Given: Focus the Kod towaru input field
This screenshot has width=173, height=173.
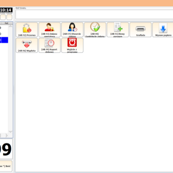Looking at the screenshot, I should tap(94, 14).
